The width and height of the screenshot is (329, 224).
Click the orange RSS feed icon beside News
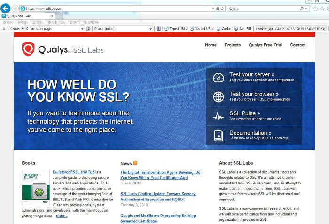(x=135, y=163)
